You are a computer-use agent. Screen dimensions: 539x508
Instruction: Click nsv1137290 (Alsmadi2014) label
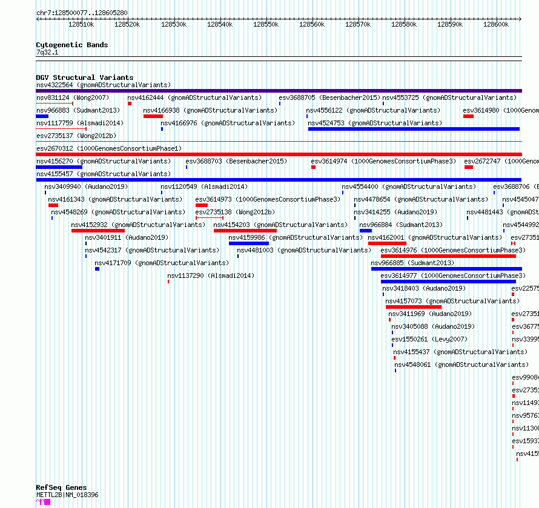tap(211, 275)
